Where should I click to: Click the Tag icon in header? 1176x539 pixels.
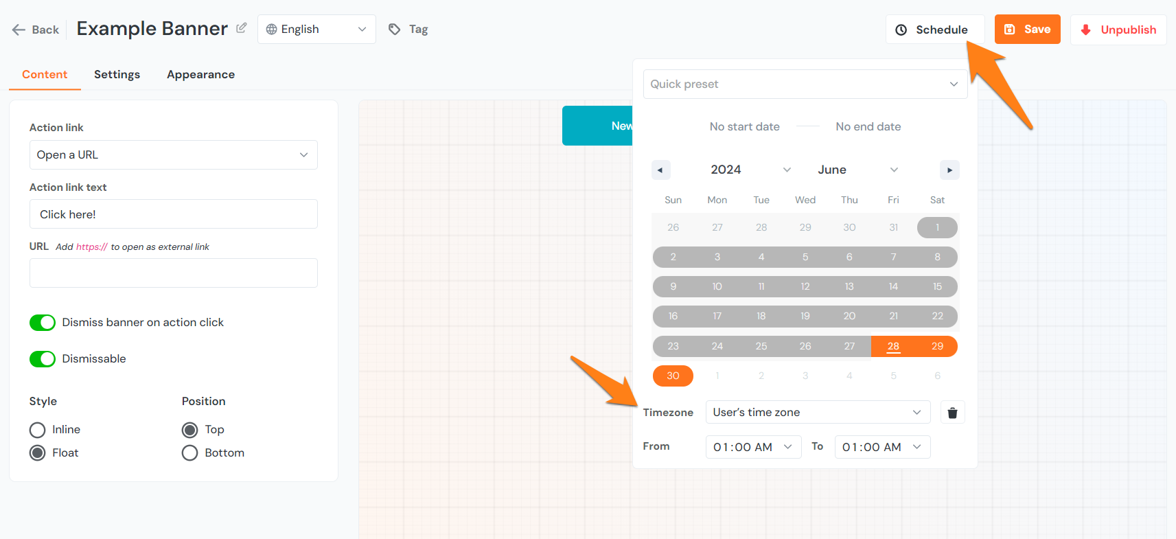coord(395,30)
